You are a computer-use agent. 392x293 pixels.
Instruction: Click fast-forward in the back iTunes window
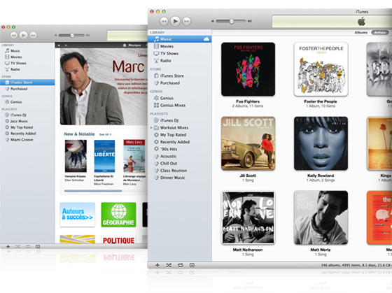(x=34, y=35)
